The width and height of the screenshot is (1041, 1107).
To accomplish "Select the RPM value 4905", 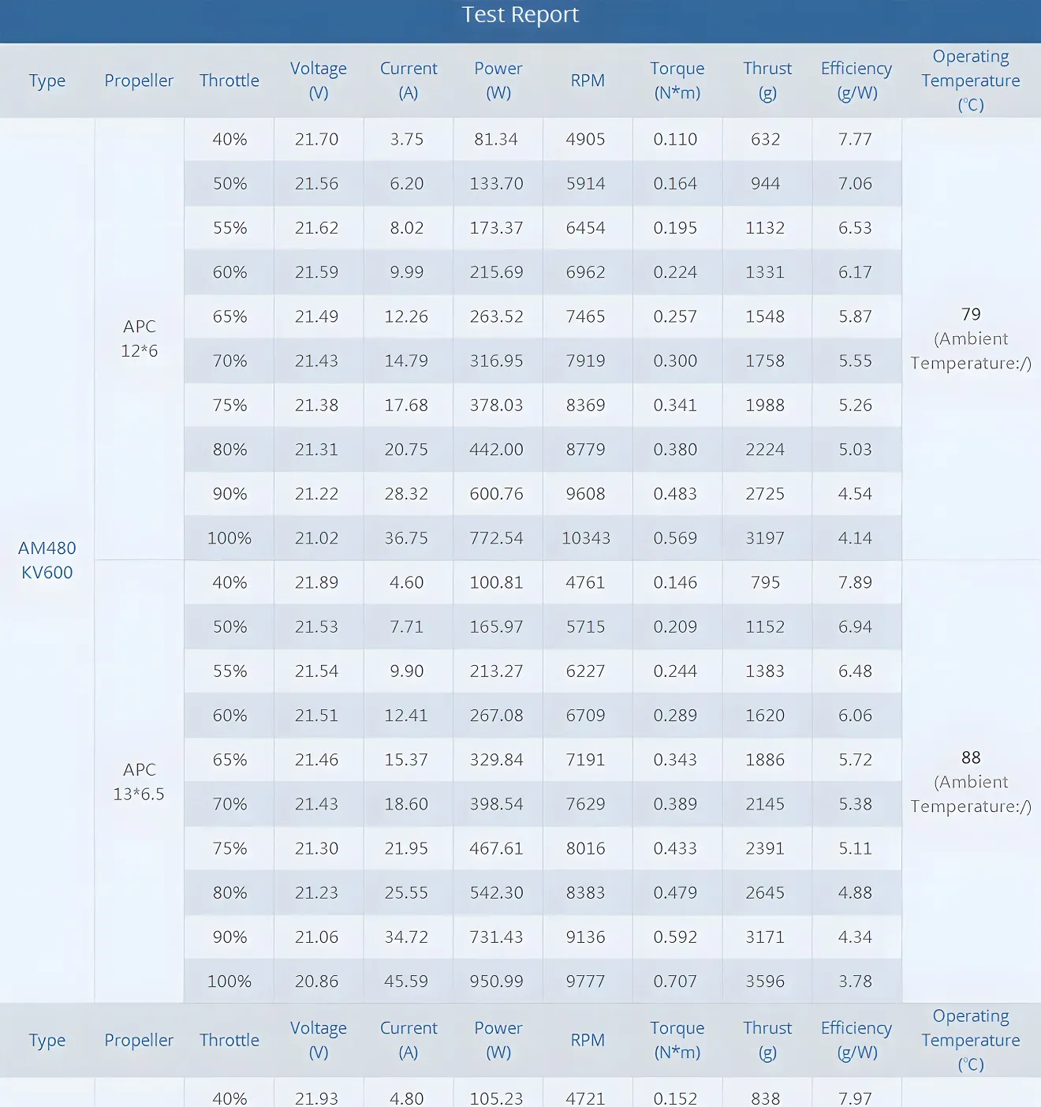I will pos(586,140).
